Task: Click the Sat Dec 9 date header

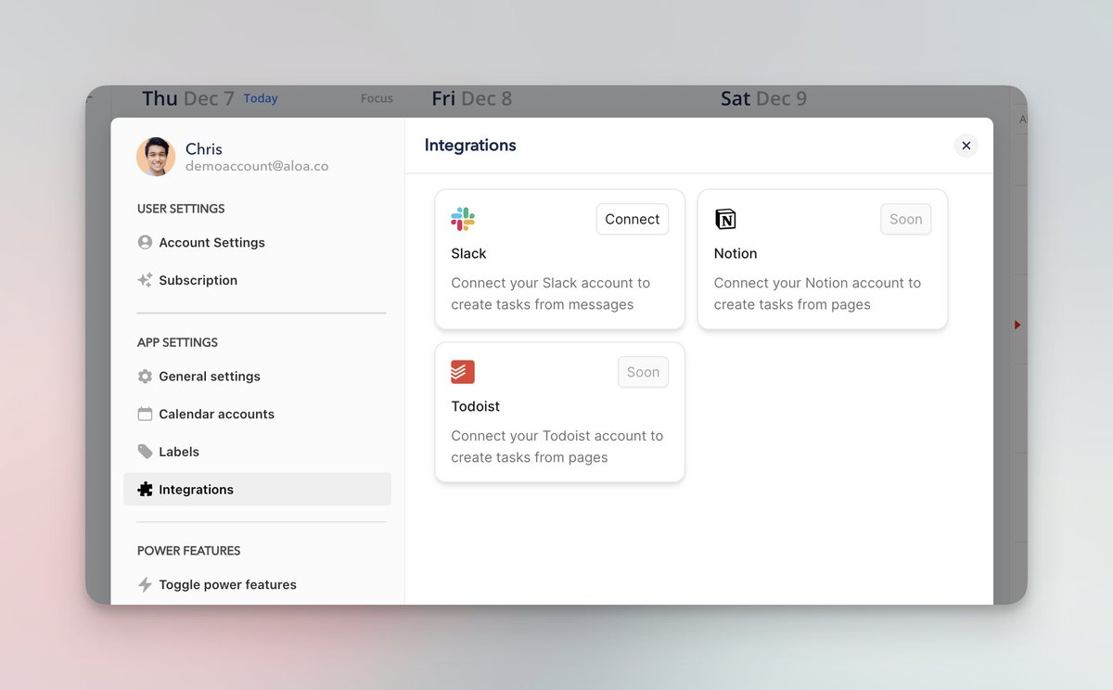Action: pos(763,98)
